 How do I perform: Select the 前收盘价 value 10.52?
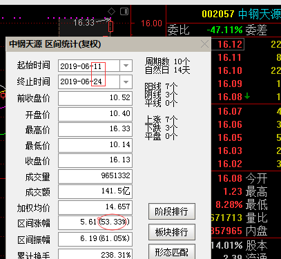click(x=95, y=98)
